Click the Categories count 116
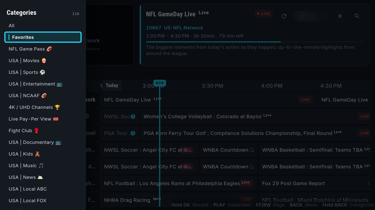The width and height of the screenshot is (375, 210). point(76,14)
